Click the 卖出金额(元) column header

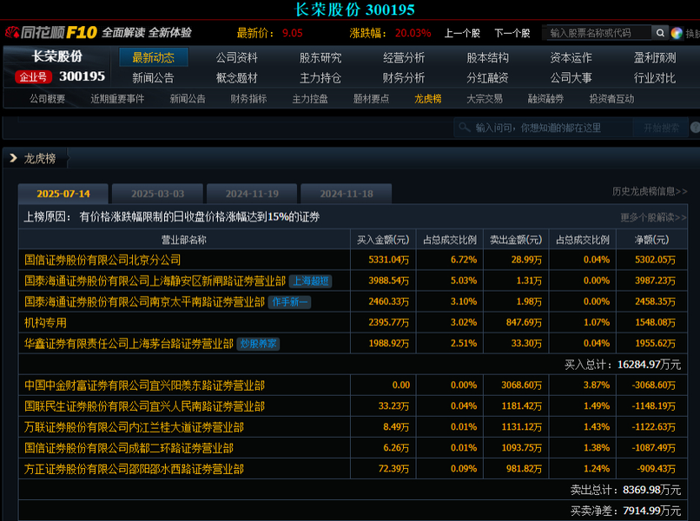pos(516,240)
